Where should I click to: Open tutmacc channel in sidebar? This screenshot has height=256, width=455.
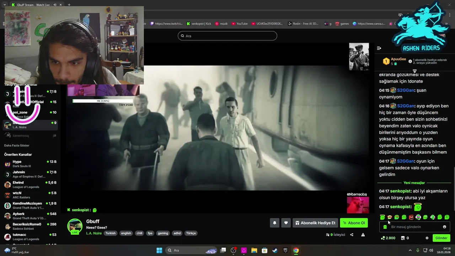[x=30, y=237]
